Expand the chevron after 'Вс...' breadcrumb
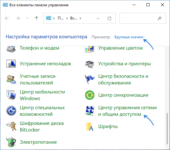The image size is (170, 150). (80, 18)
